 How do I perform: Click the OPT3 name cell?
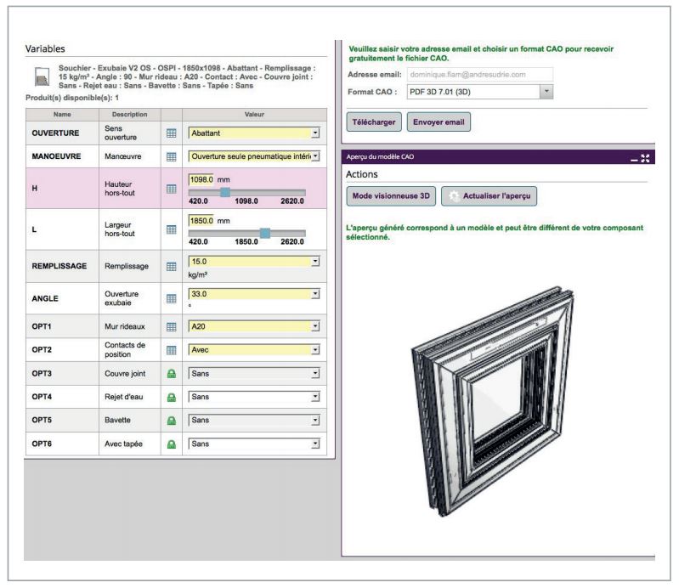click(x=62, y=373)
